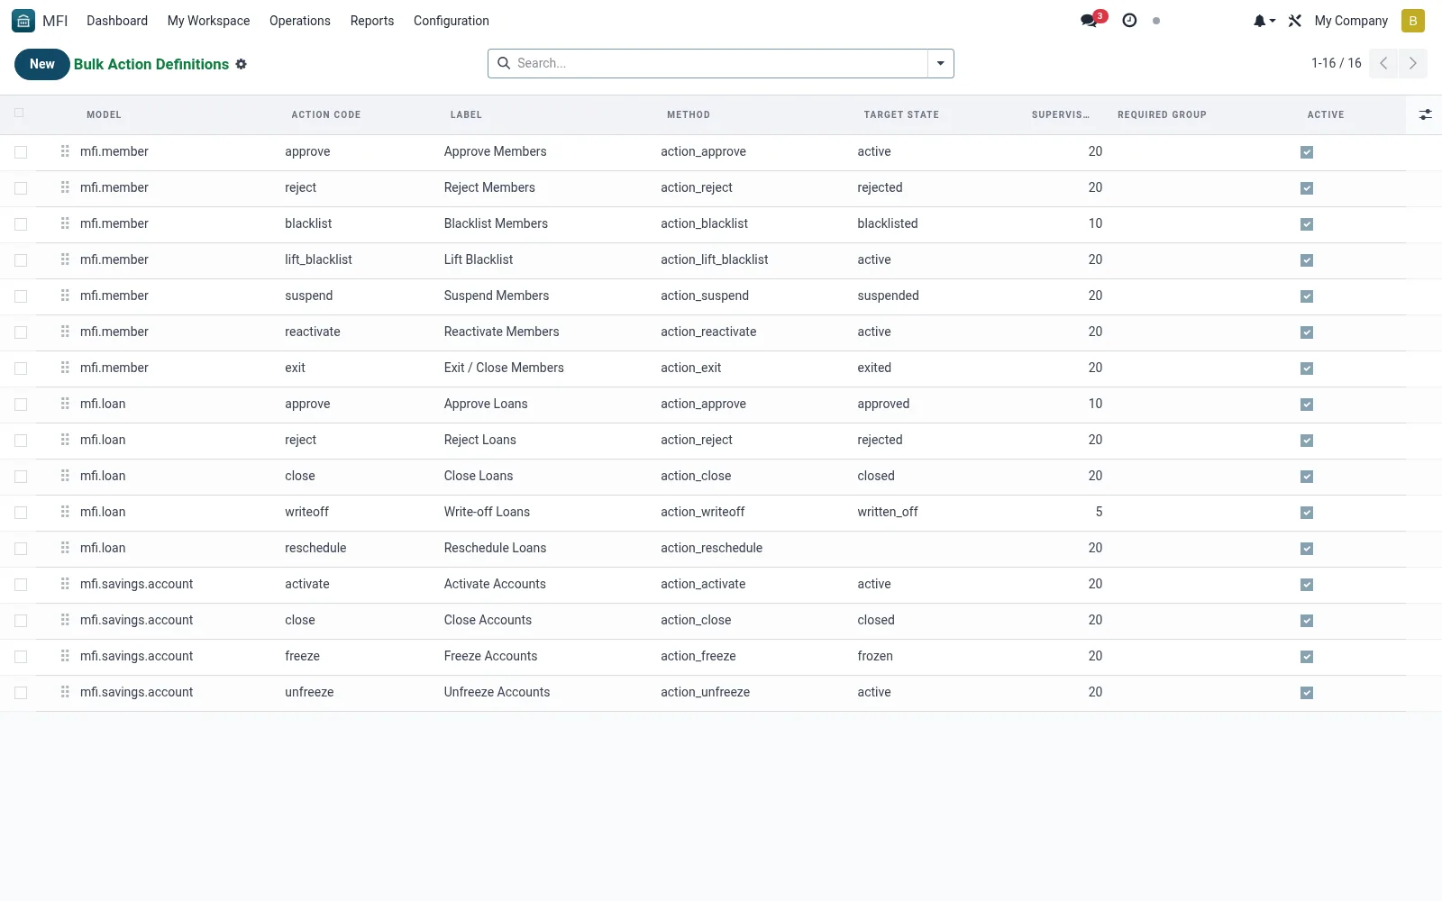
Task: Click drag handle of Blacklist Members row
Action: (65, 223)
